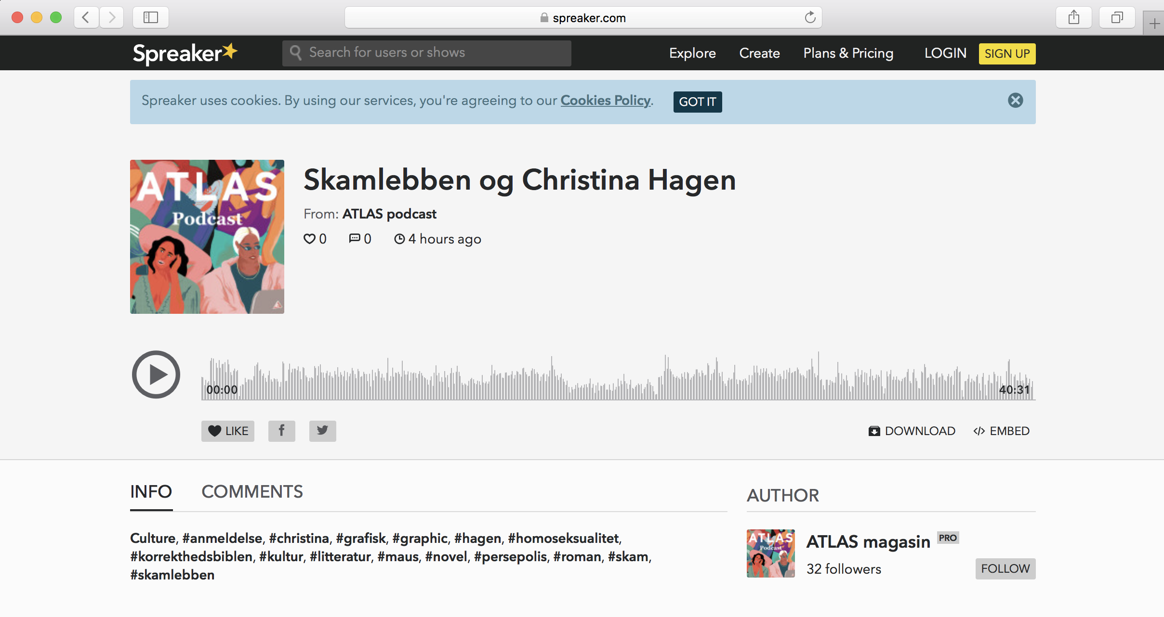
Task: Open the Safari share menu
Action: point(1074,18)
